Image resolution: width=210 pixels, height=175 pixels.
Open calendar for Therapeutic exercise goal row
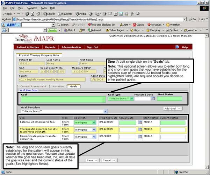[140, 129]
